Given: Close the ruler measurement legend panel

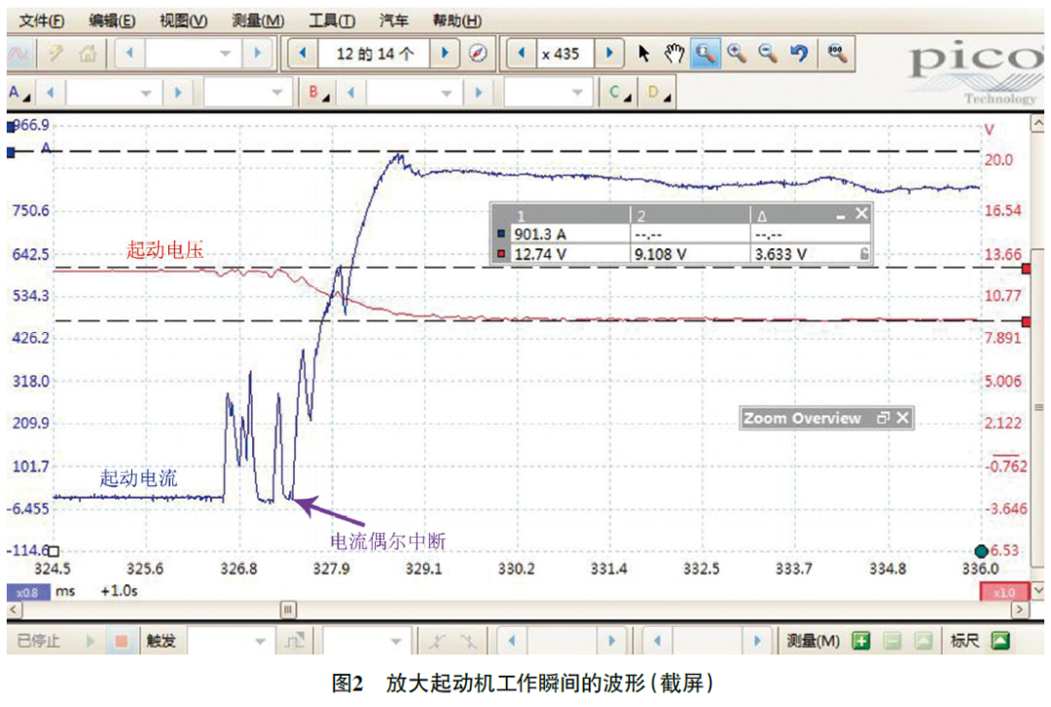Looking at the screenshot, I should pyautogui.click(x=861, y=214).
